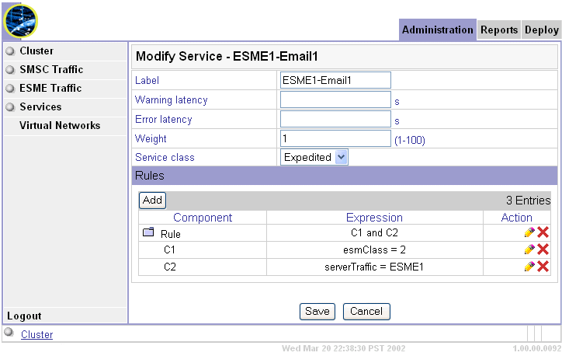Click the Rule folder icon
Viewport: 562px width, 356px height.
148,232
